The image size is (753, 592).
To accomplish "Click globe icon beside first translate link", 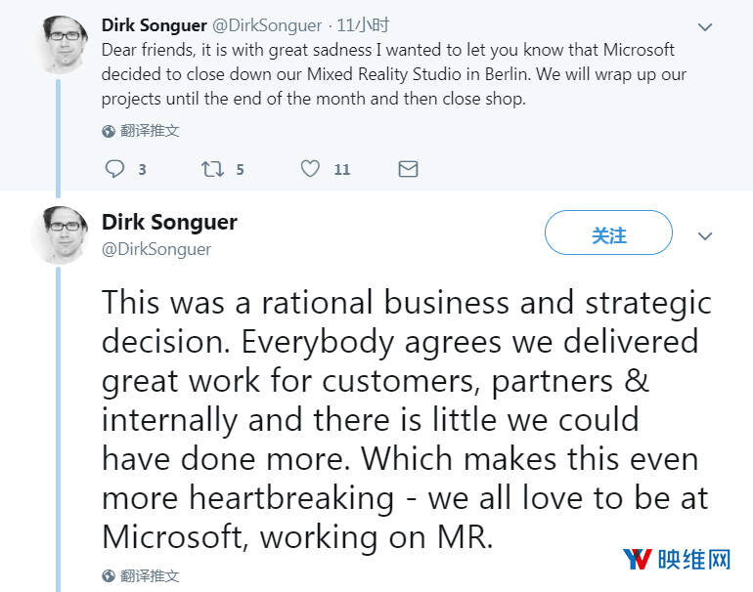I will [x=109, y=131].
